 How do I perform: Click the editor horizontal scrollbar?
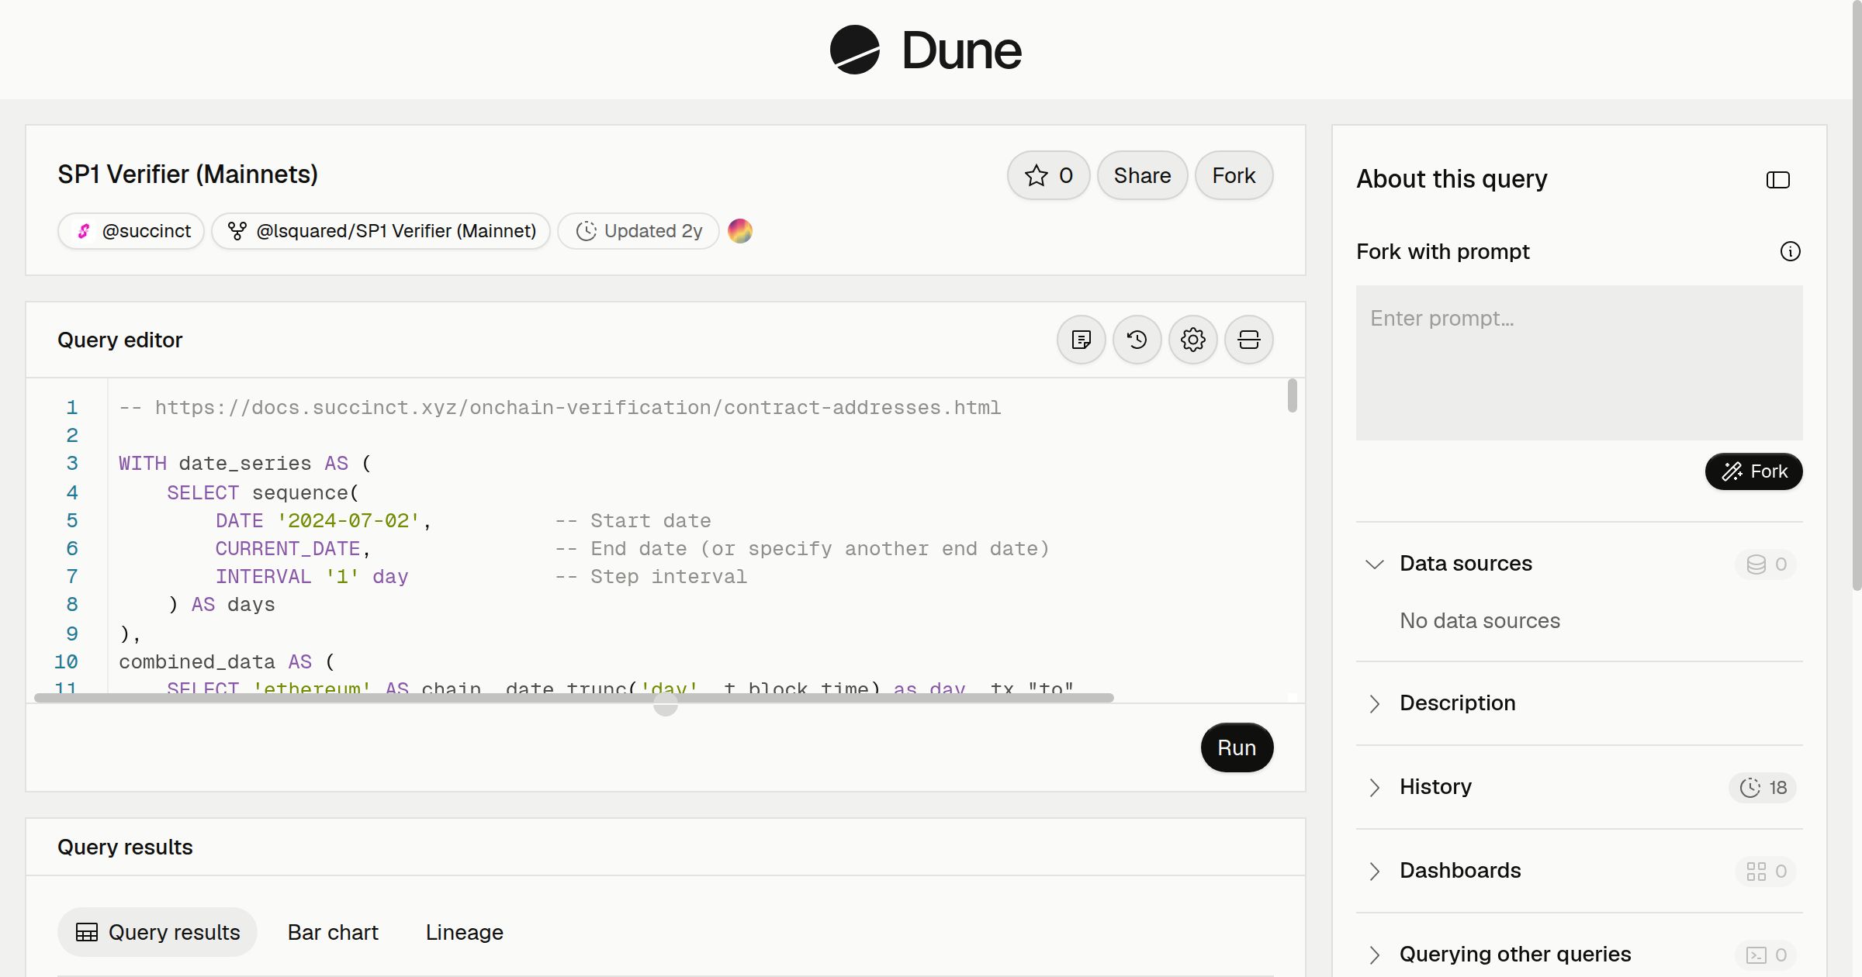tap(574, 698)
